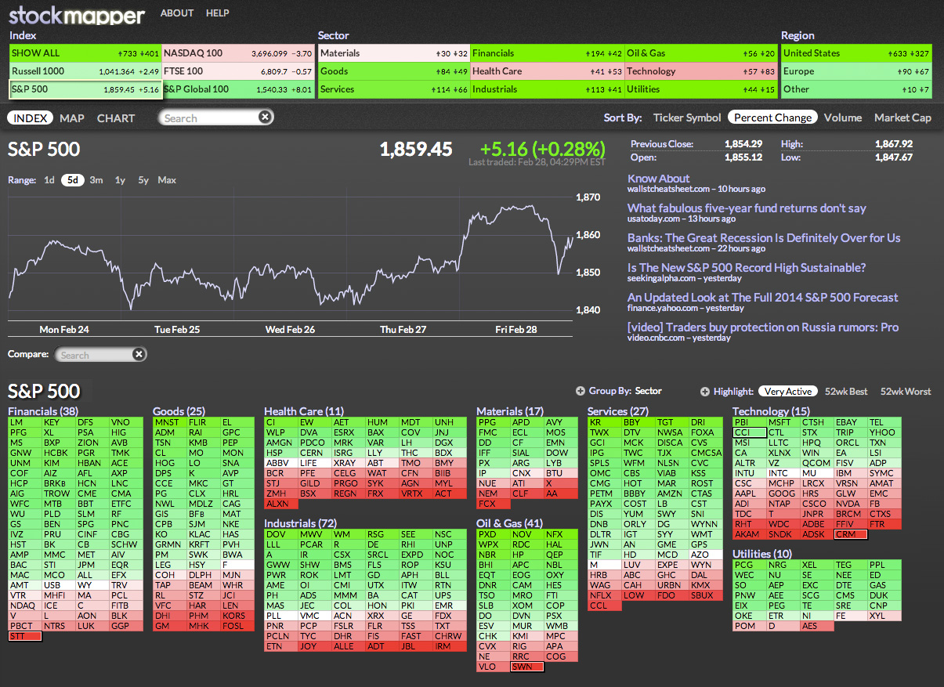Select the S&P Global 100 index
This screenshot has height=687, width=944.
click(238, 89)
